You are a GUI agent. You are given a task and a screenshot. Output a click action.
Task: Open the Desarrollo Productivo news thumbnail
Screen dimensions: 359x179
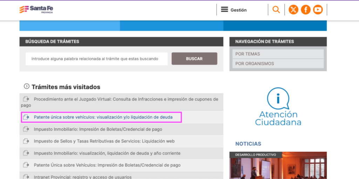pos(278,165)
